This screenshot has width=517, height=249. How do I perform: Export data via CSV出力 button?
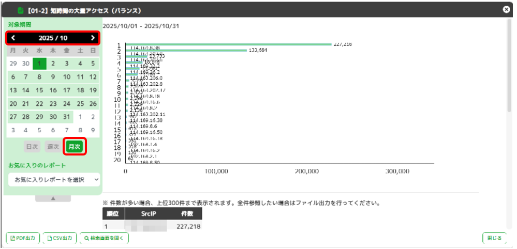[60, 238]
